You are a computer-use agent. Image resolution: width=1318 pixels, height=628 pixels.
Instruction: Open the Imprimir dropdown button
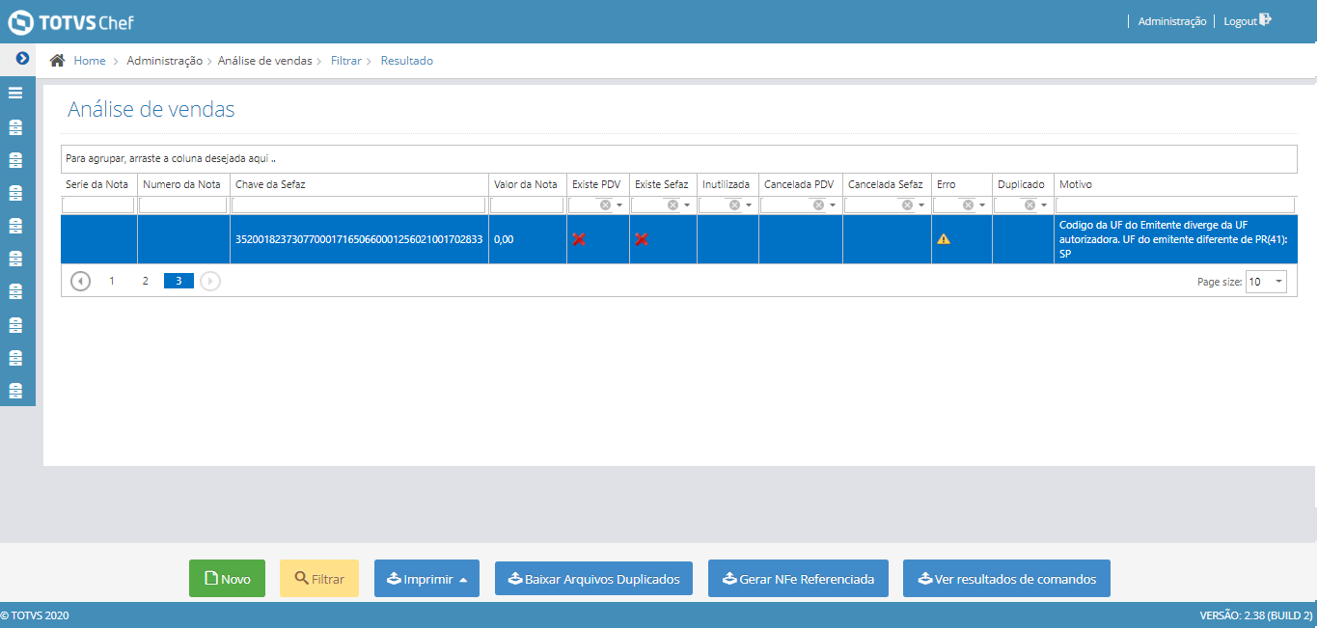pos(426,579)
